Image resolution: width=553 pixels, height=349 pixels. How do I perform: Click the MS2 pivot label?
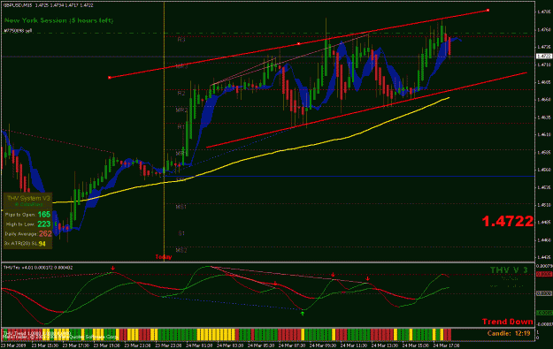click(x=181, y=250)
